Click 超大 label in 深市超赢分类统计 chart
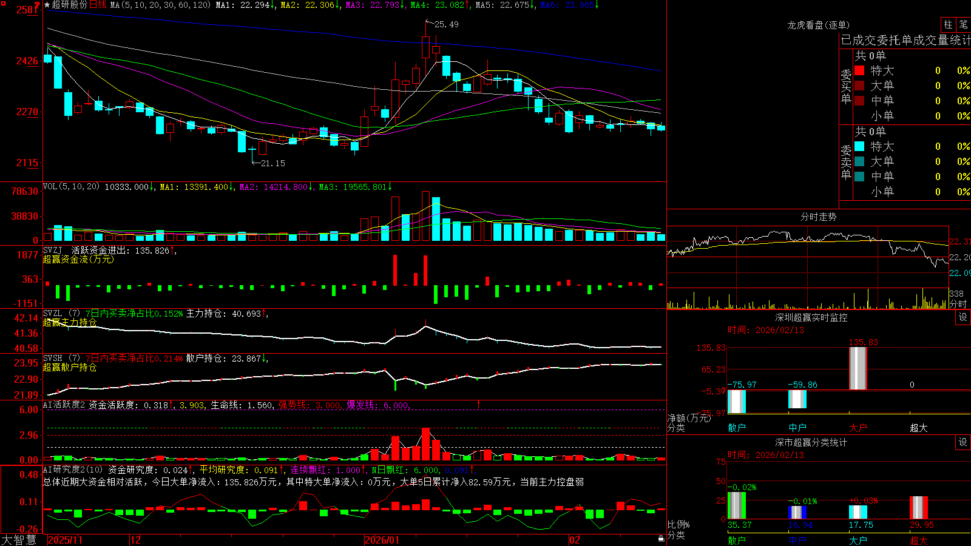The width and height of the screenshot is (971, 546). click(919, 540)
